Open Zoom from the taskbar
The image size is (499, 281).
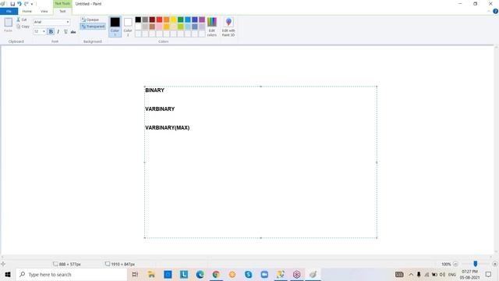pyautogui.click(x=264, y=274)
